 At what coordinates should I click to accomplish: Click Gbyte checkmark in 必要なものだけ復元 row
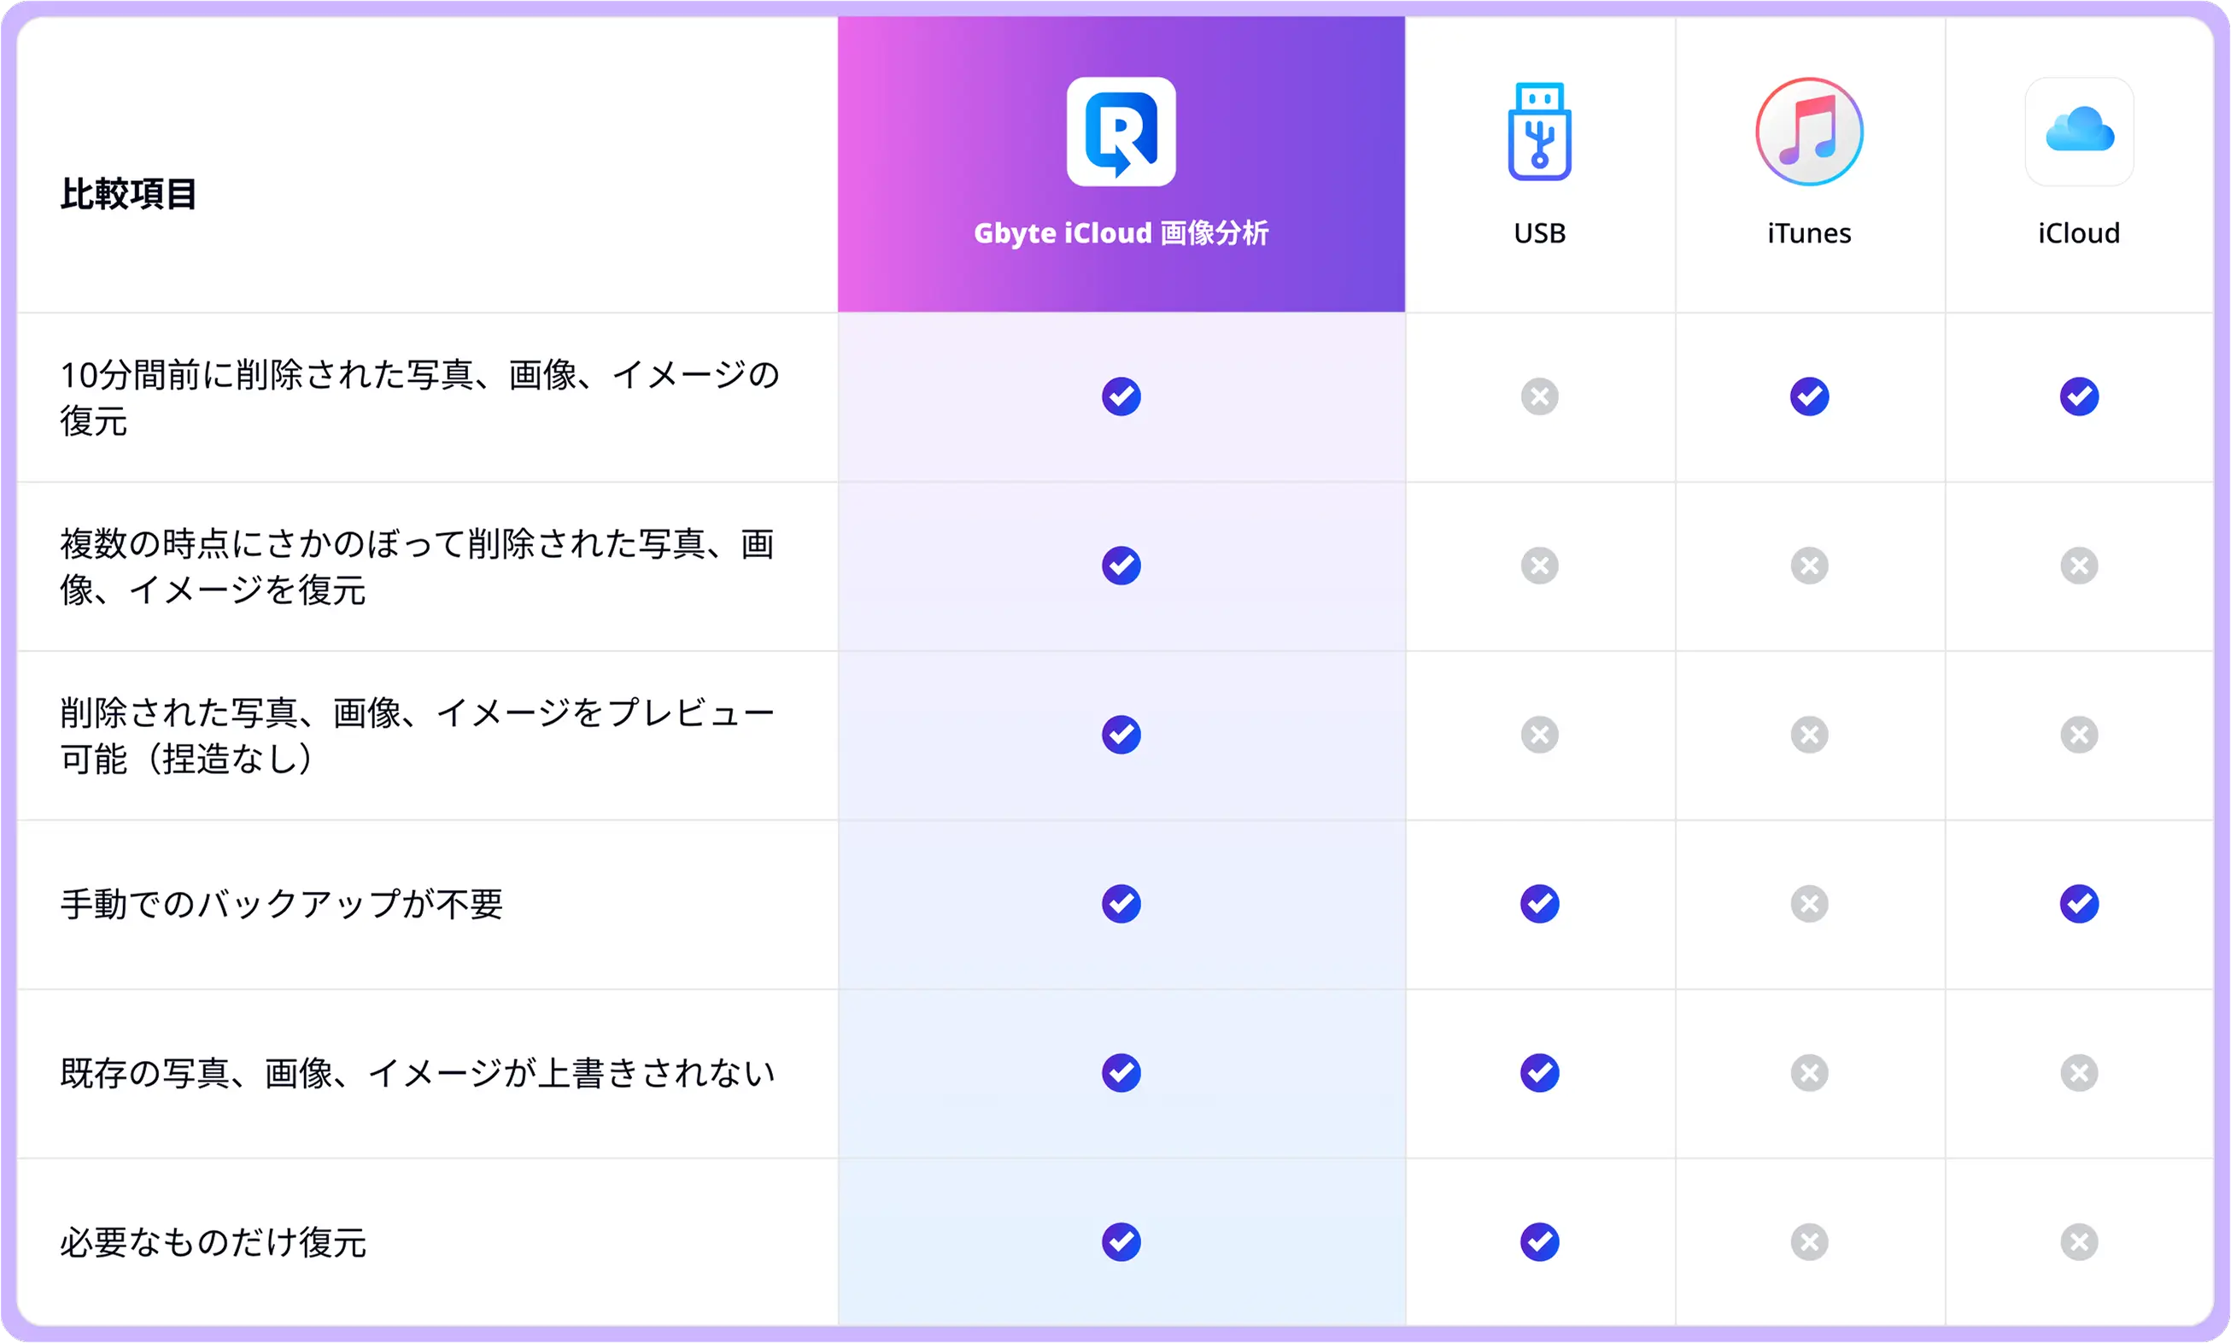tap(1121, 1241)
